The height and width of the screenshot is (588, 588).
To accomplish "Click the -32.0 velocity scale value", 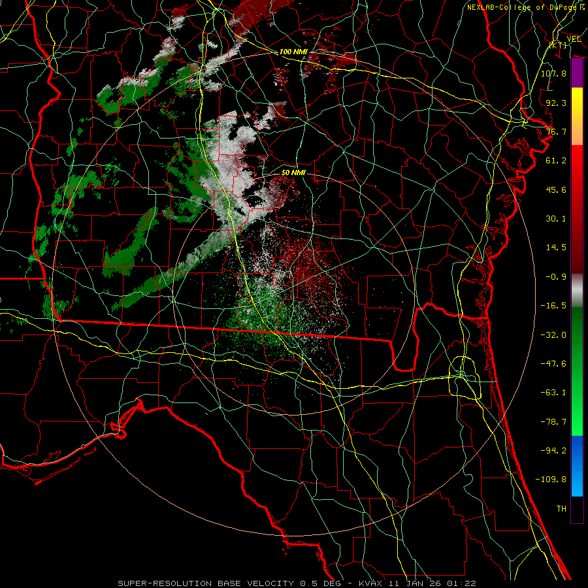I will point(553,335).
